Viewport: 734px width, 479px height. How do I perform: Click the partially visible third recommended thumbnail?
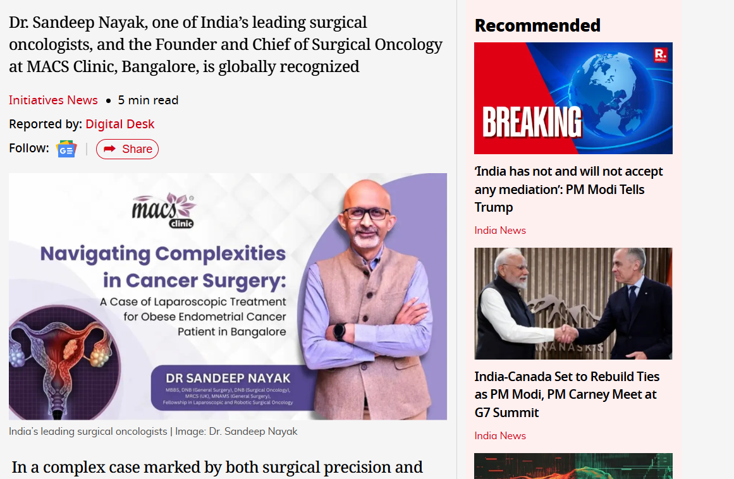click(573, 466)
